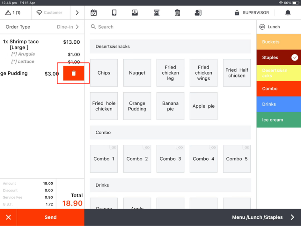
Task: Tap the mobile device icon in toolbar
Action: (x=114, y=13)
